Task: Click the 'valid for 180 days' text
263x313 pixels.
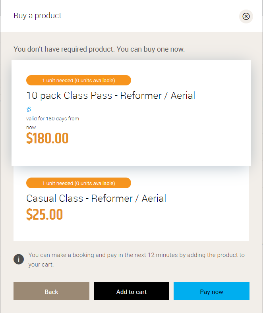Action: (52, 119)
